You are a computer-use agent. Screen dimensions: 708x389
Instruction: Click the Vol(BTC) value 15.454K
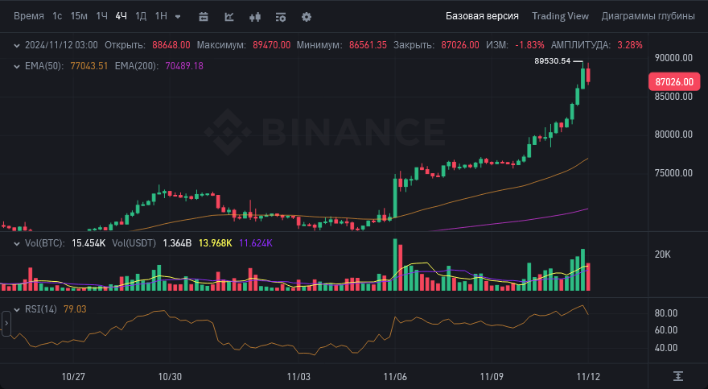(x=88, y=243)
